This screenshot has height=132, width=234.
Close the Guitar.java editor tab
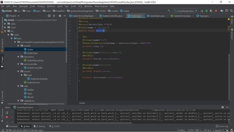point(143,16)
